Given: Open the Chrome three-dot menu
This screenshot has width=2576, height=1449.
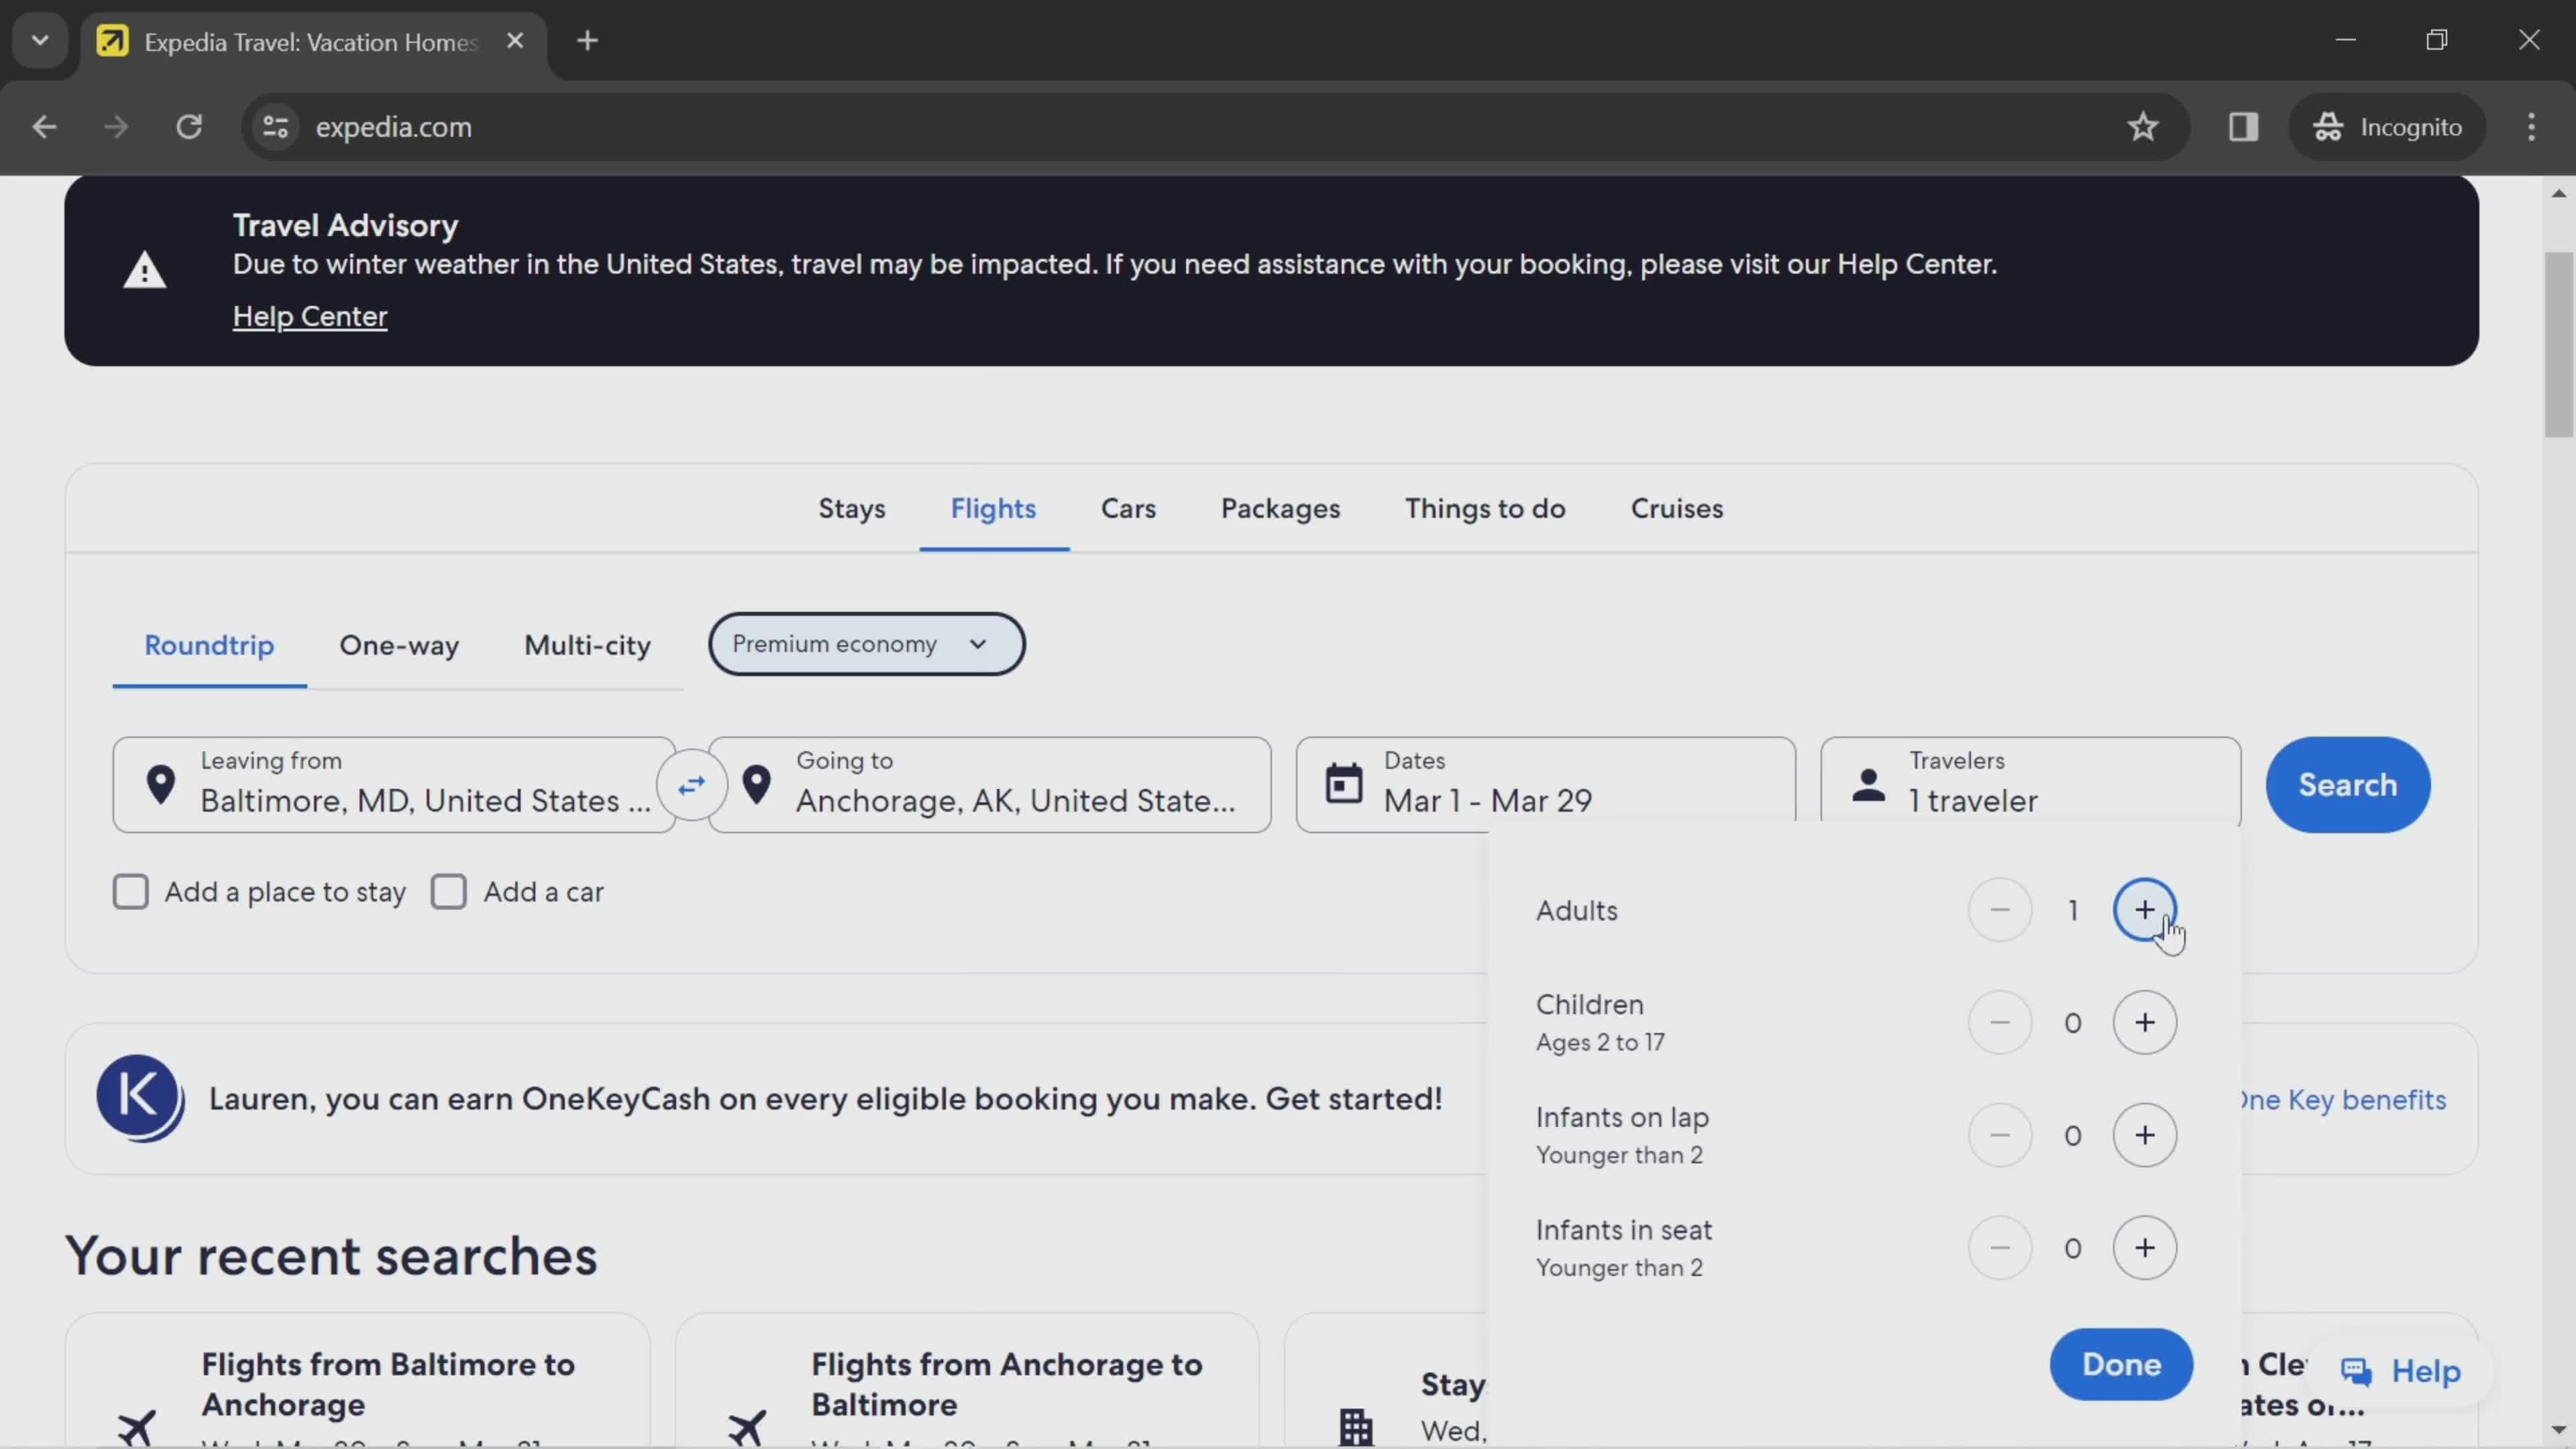Looking at the screenshot, I should [2531, 127].
